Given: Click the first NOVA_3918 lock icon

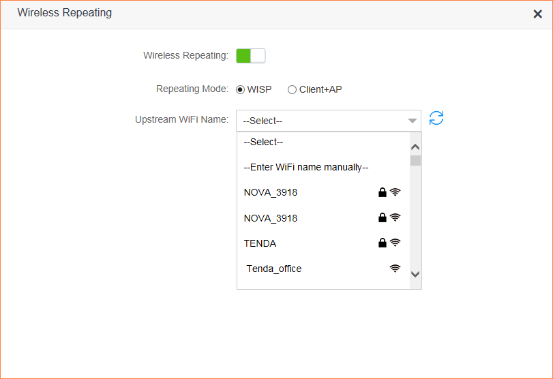Looking at the screenshot, I should point(383,193).
